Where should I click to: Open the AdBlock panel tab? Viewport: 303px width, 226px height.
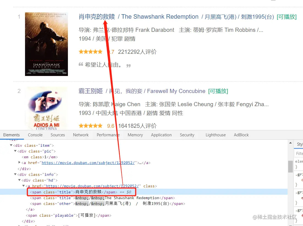point(241,135)
